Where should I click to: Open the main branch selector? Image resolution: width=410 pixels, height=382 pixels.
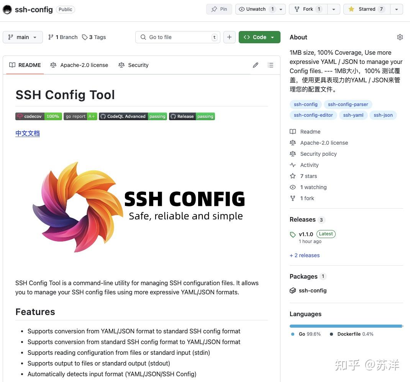coord(23,37)
